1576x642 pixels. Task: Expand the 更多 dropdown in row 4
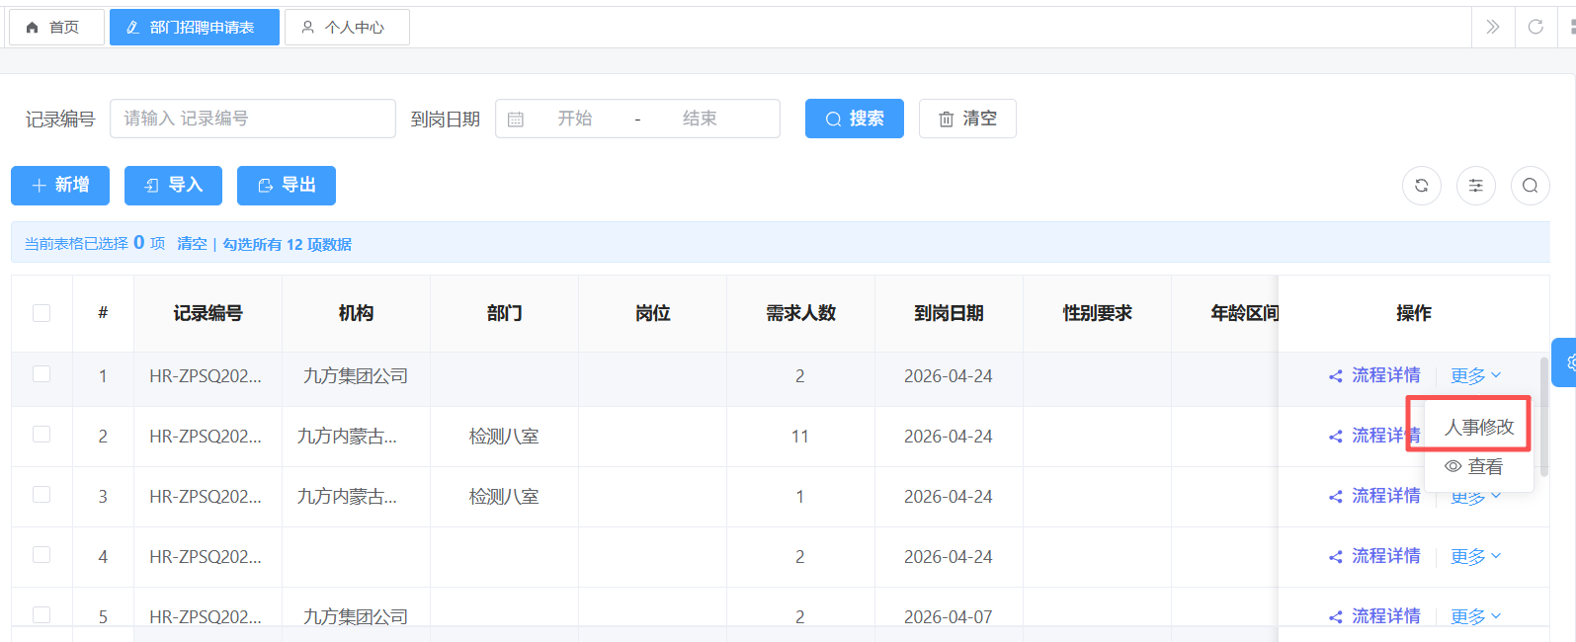[1475, 556]
